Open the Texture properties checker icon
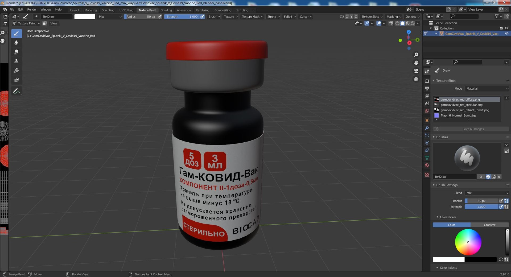The height and width of the screenshot is (277, 511). coord(427,175)
